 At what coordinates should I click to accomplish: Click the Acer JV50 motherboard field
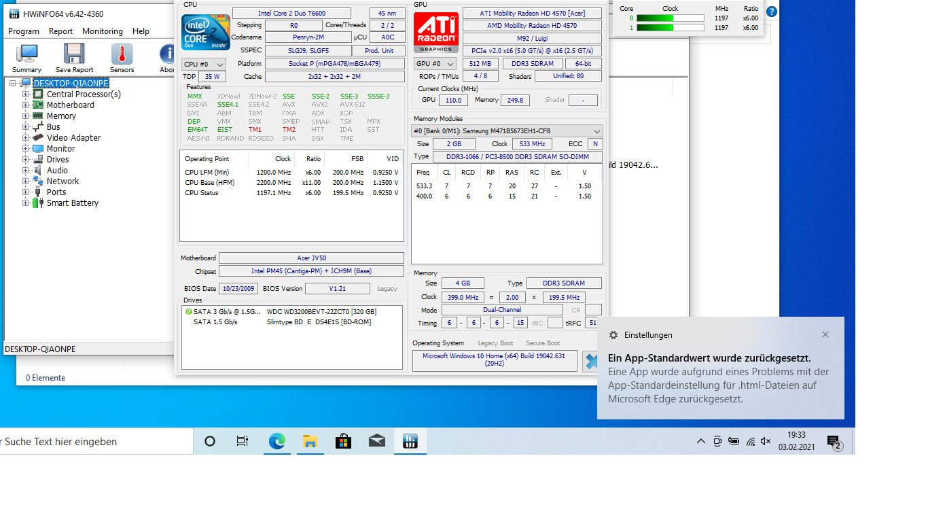311,258
